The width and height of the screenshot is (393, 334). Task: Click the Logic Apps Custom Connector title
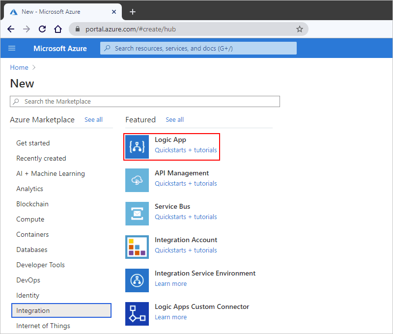click(202, 306)
